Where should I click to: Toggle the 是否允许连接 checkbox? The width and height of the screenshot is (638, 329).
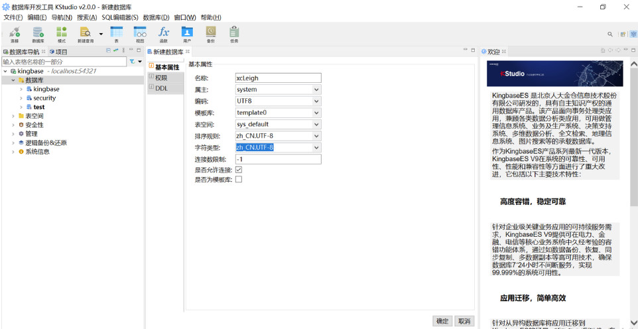(239, 169)
